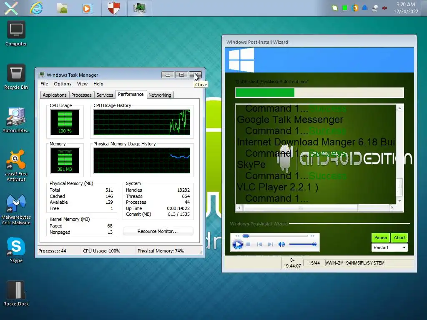The image size is (427, 320).
Task: Click 'Physical Memory: 74%' status bar entry
Action: point(161,251)
